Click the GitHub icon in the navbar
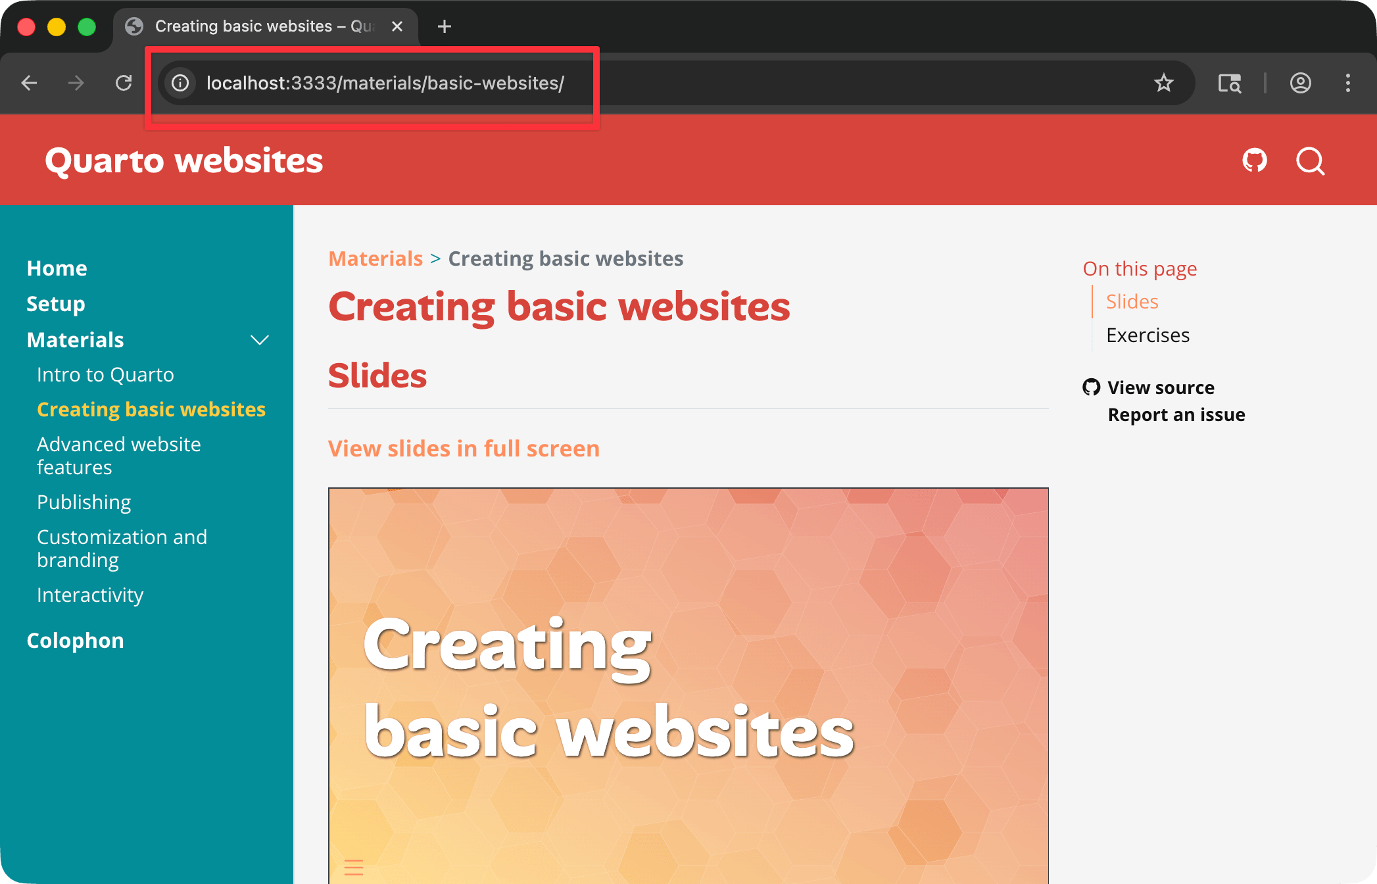The height and width of the screenshot is (884, 1377). pyautogui.click(x=1254, y=160)
